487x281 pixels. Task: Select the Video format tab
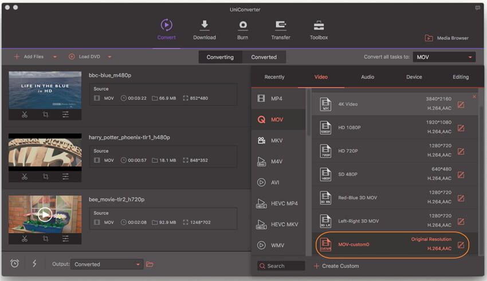pyautogui.click(x=321, y=77)
